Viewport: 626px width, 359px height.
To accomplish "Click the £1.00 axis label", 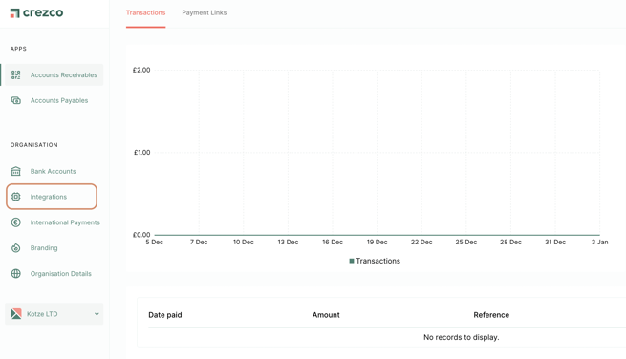I will [142, 153].
